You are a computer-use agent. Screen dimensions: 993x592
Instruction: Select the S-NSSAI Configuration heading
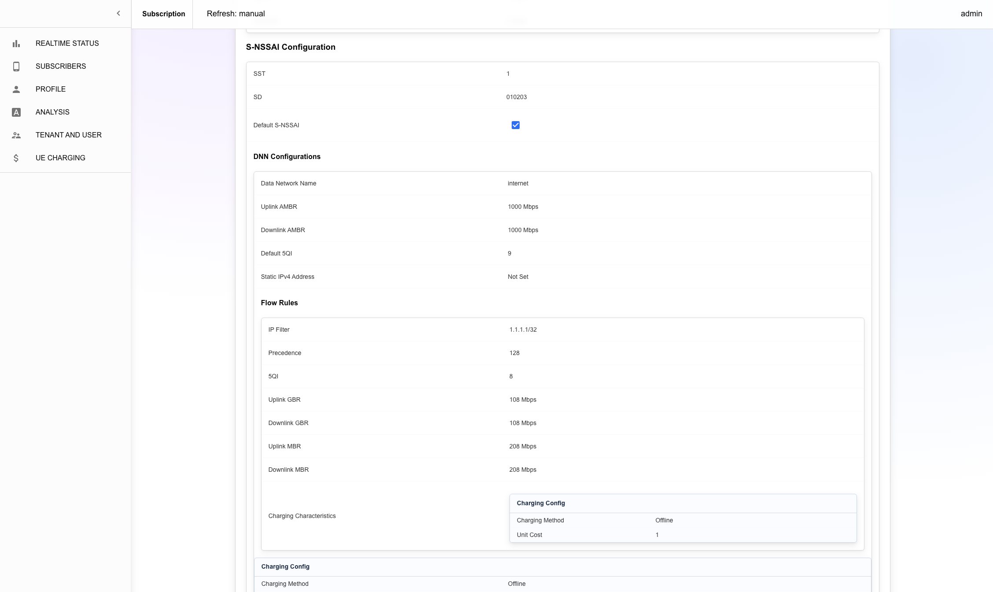[x=291, y=47]
